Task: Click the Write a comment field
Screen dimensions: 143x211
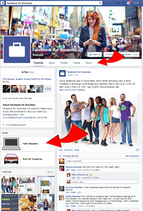Action: (x=103, y=161)
